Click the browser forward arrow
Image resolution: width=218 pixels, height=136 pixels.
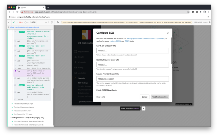point(13,12)
